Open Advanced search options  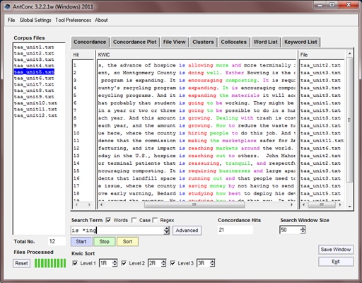[x=187, y=231]
